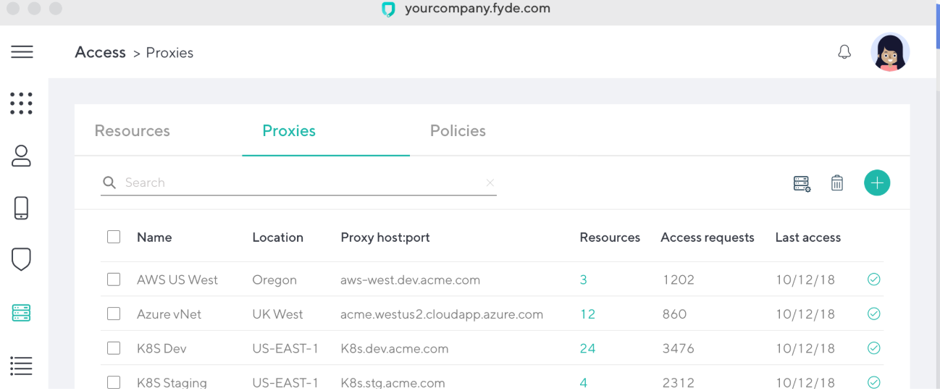Click the Access breadcrumb link
The height and width of the screenshot is (391, 940).
point(100,52)
